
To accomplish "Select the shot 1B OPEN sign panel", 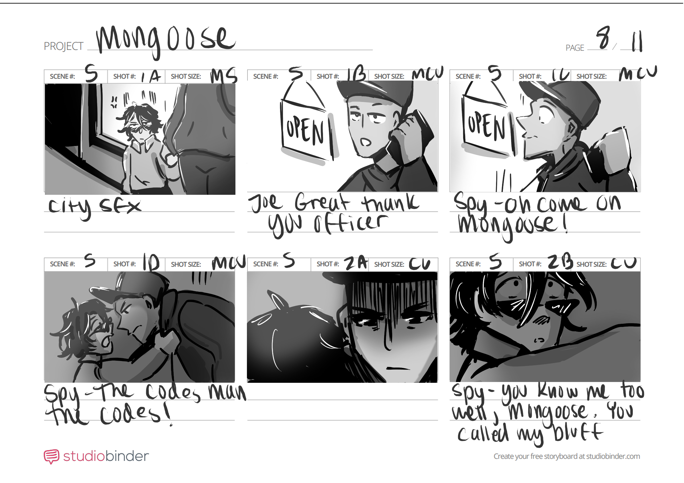I will click(343, 136).
